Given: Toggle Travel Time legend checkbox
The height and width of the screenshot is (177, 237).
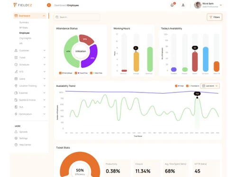Looking at the screenshot, I should click(x=76, y=73).
